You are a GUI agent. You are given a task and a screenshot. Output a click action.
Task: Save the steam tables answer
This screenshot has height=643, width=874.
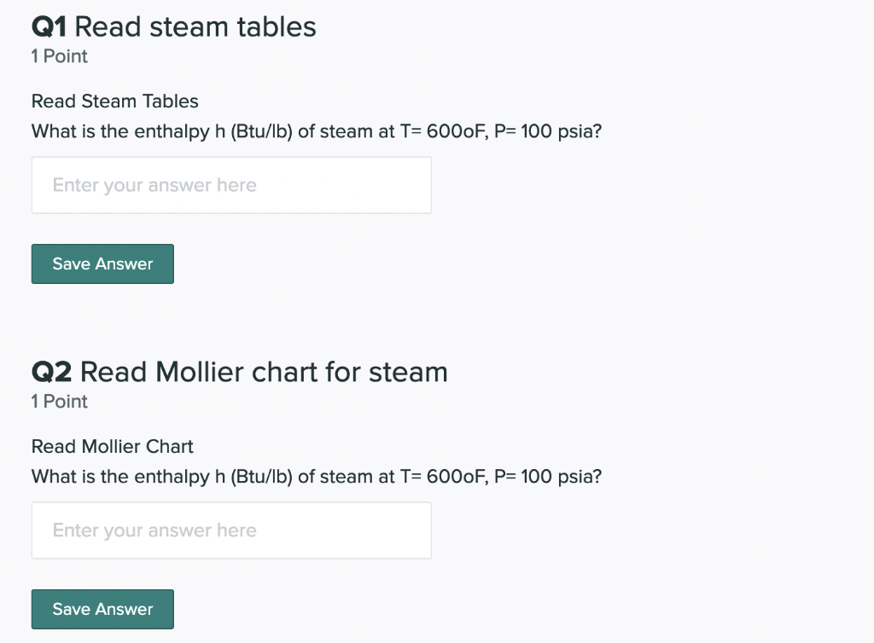pyautogui.click(x=102, y=264)
